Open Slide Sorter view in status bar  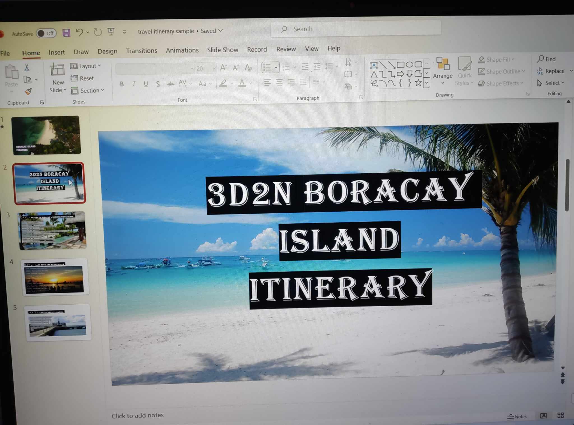[560, 415]
